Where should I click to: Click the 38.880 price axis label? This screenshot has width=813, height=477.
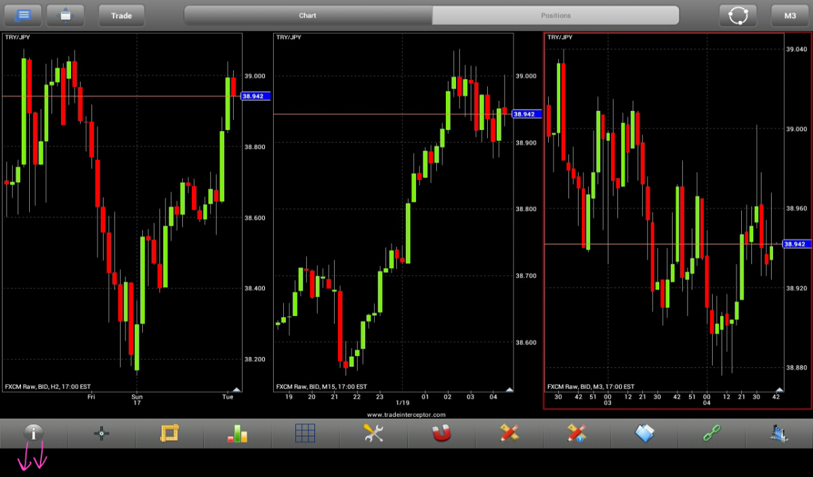(797, 367)
